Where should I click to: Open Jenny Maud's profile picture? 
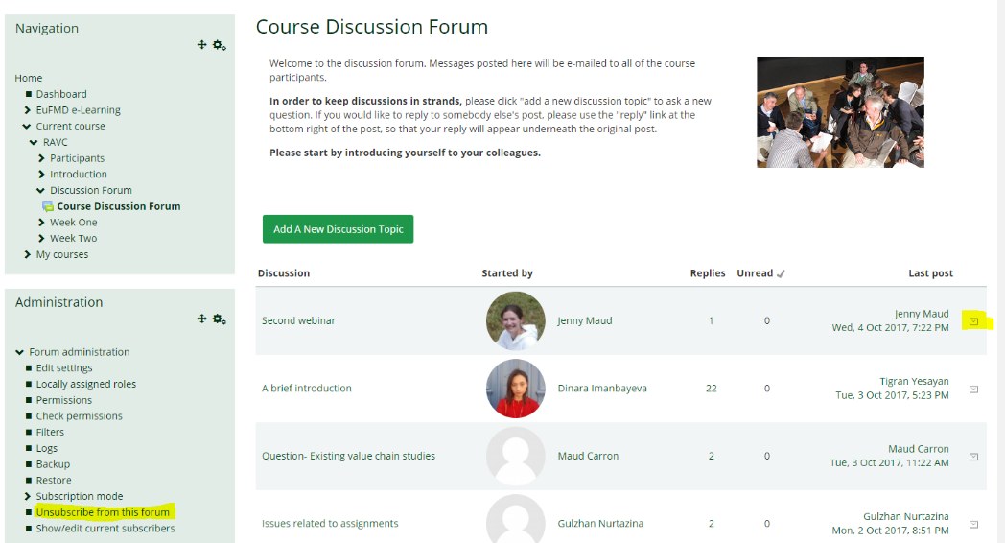tap(515, 320)
